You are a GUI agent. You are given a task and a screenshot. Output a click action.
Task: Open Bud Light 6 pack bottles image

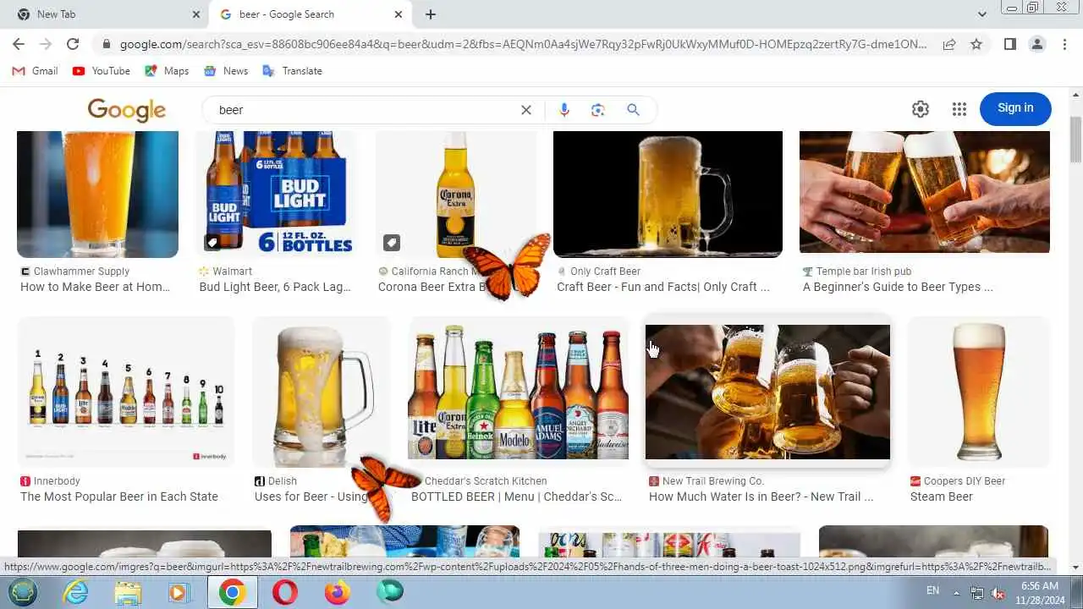[x=277, y=194]
